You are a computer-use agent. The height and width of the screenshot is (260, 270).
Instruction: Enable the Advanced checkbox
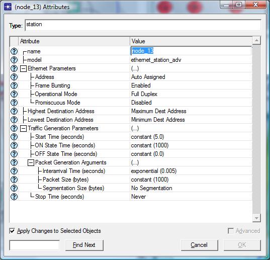pos(231,231)
